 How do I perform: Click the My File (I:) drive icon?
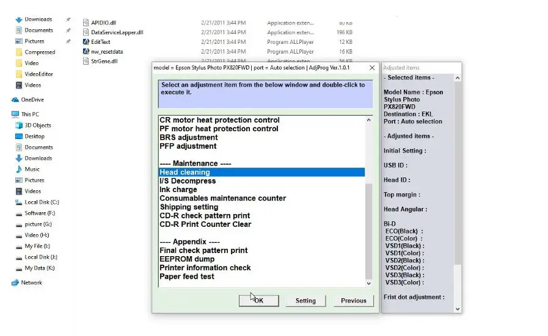pos(19,246)
